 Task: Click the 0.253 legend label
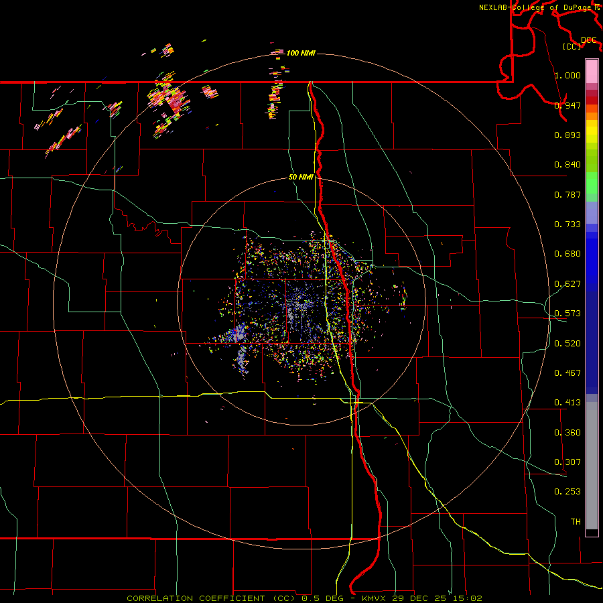pos(567,492)
